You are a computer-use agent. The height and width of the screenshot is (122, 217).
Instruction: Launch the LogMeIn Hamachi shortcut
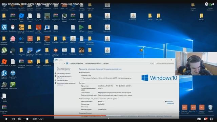(x=4, y=75)
